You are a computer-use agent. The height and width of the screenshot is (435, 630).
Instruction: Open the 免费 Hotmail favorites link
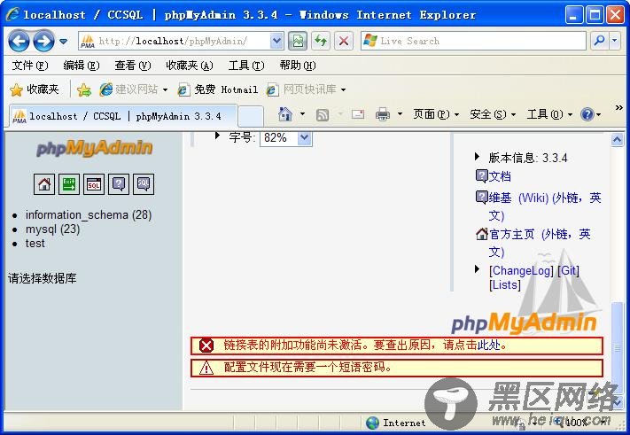[218, 89]
